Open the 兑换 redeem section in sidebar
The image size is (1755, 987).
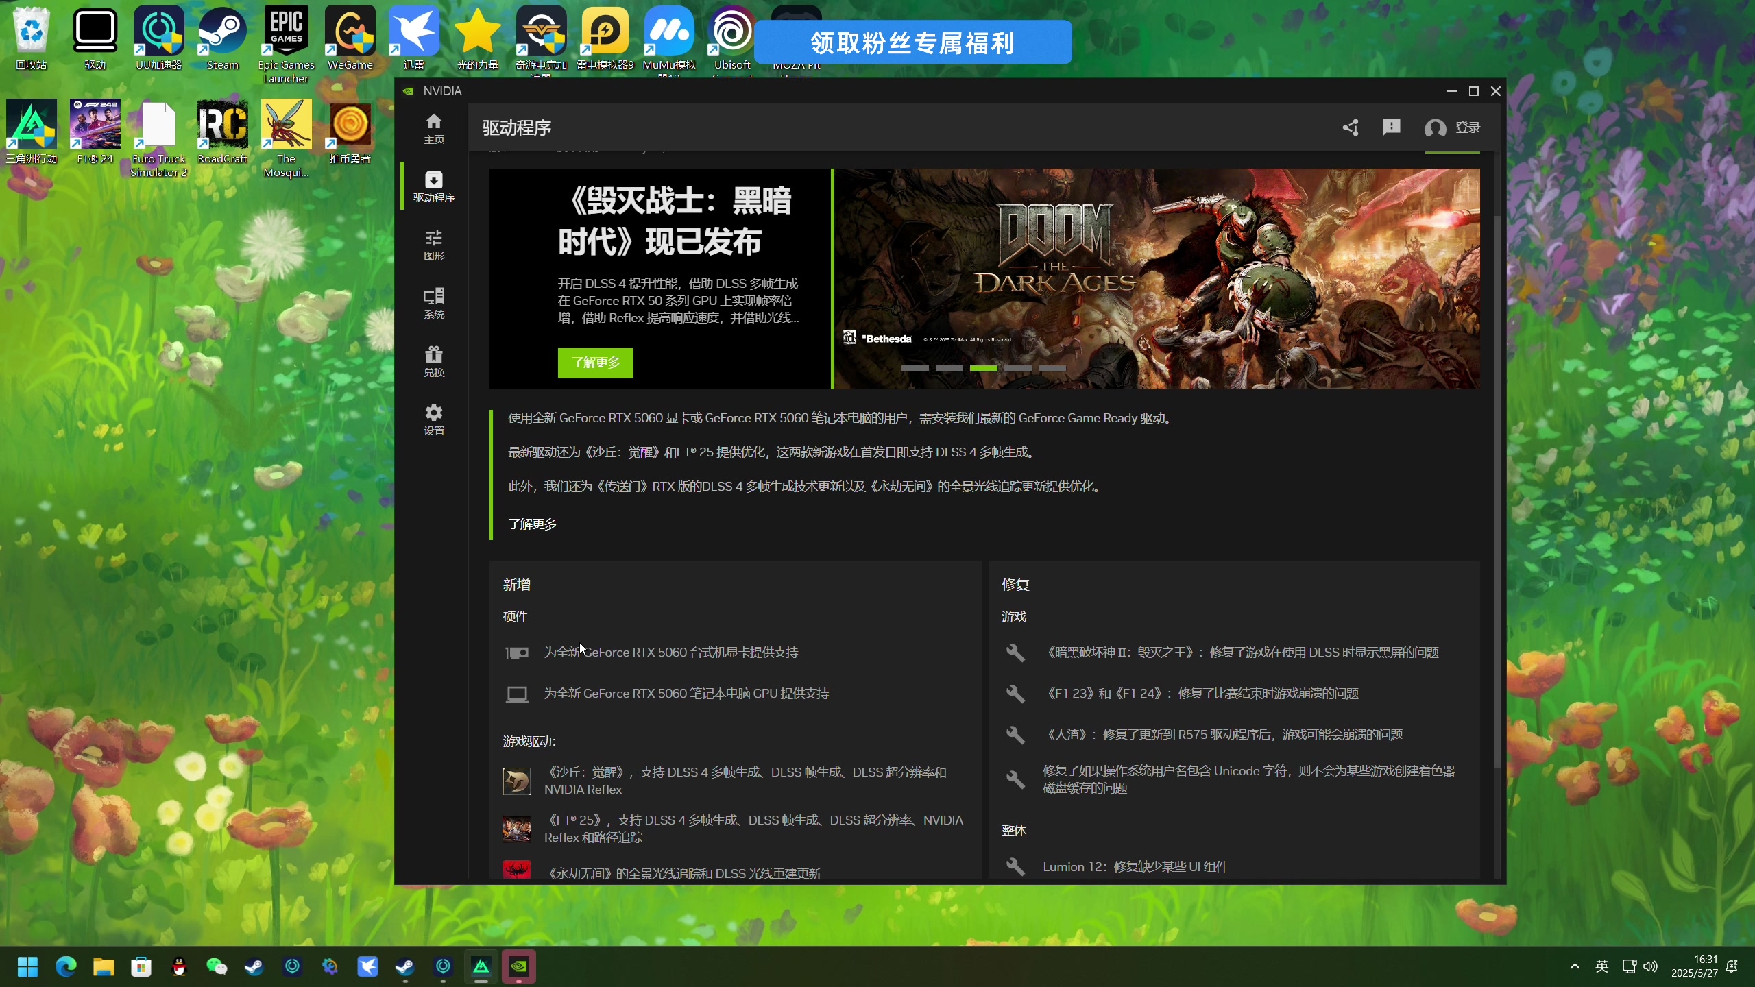pos(433,362)
